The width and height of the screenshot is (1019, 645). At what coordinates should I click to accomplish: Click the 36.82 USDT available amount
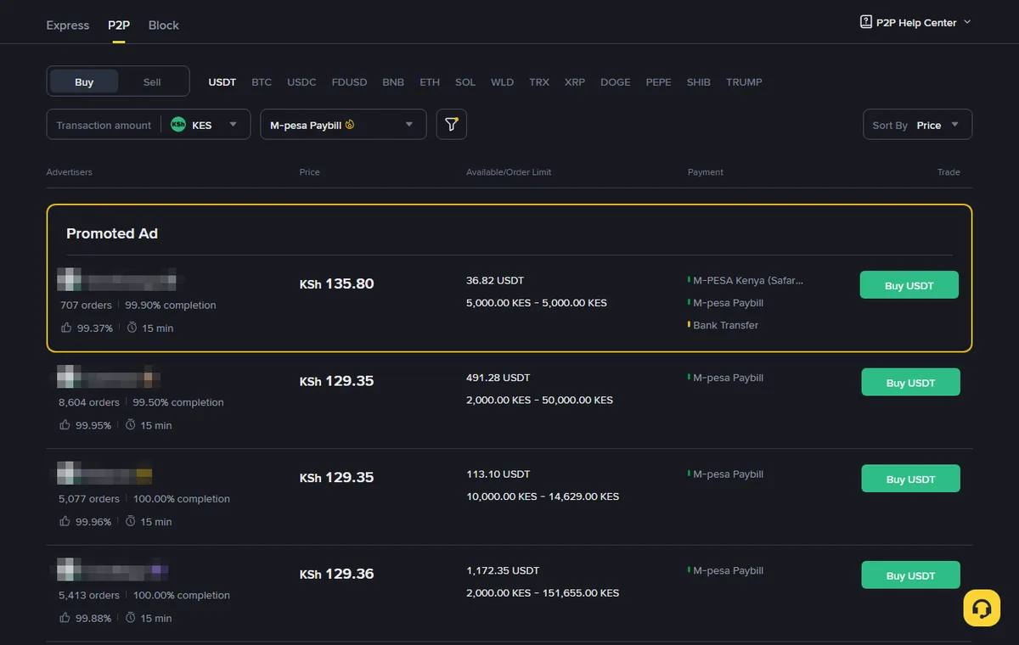[x=495, y=280]
